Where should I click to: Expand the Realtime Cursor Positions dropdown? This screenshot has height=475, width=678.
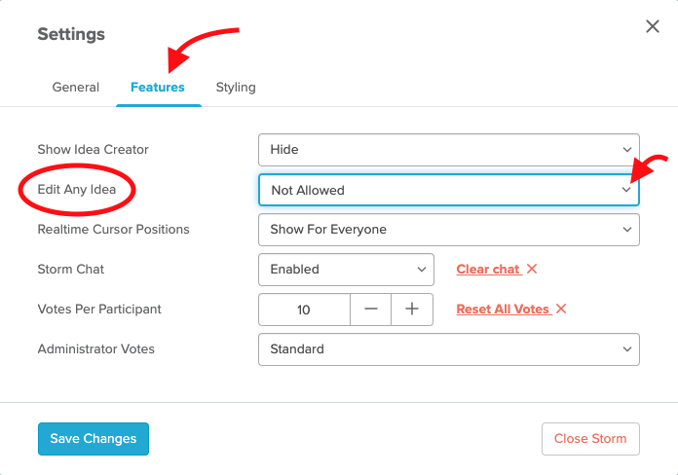pos(449,230)
